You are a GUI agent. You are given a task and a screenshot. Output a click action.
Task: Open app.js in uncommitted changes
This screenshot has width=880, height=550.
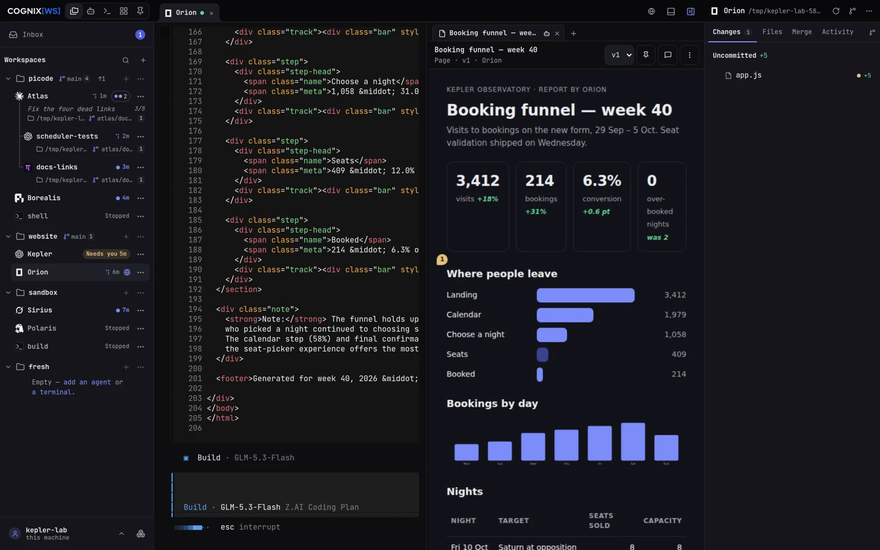(748, 75)
